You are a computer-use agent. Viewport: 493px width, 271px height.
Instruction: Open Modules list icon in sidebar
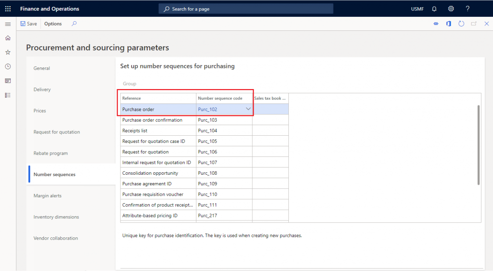tap(8, 95)
